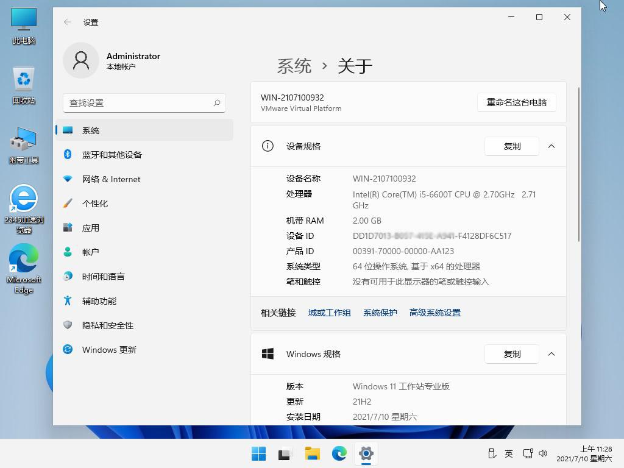The width and height of the screenshot is (624, 468).
Task: Click the taskbar clock and date
Action: [x=584, y=453]
